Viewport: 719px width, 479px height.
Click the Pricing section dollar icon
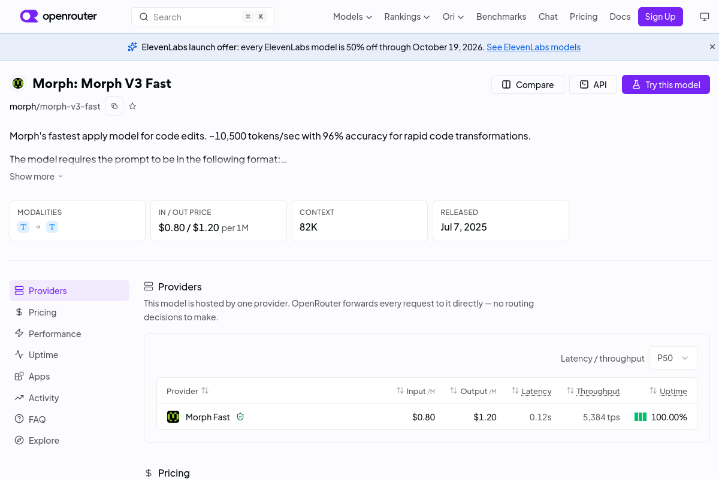(x=149, y=473)
